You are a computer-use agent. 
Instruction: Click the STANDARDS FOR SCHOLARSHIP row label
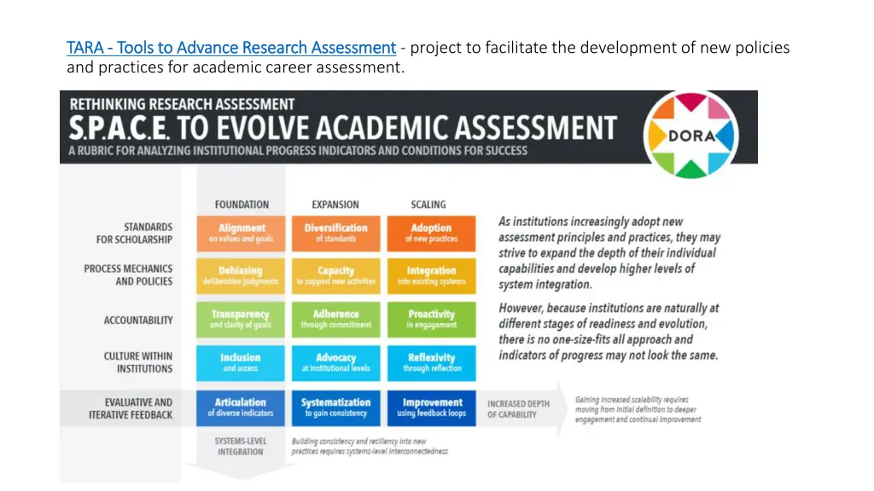point(134,234)
